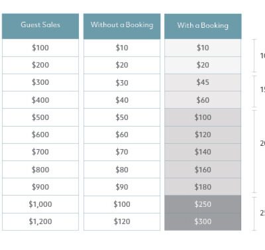Click the Without a Booking header

[122, 27]
